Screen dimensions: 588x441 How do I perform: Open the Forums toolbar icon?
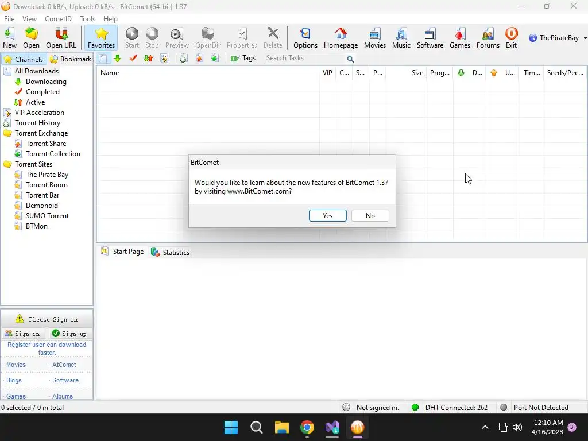pyautogui.click(x=488, y=38)
